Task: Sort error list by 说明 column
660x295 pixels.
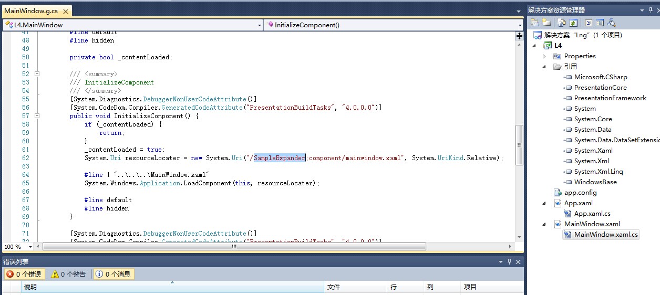Action: (x=172, y=287)
